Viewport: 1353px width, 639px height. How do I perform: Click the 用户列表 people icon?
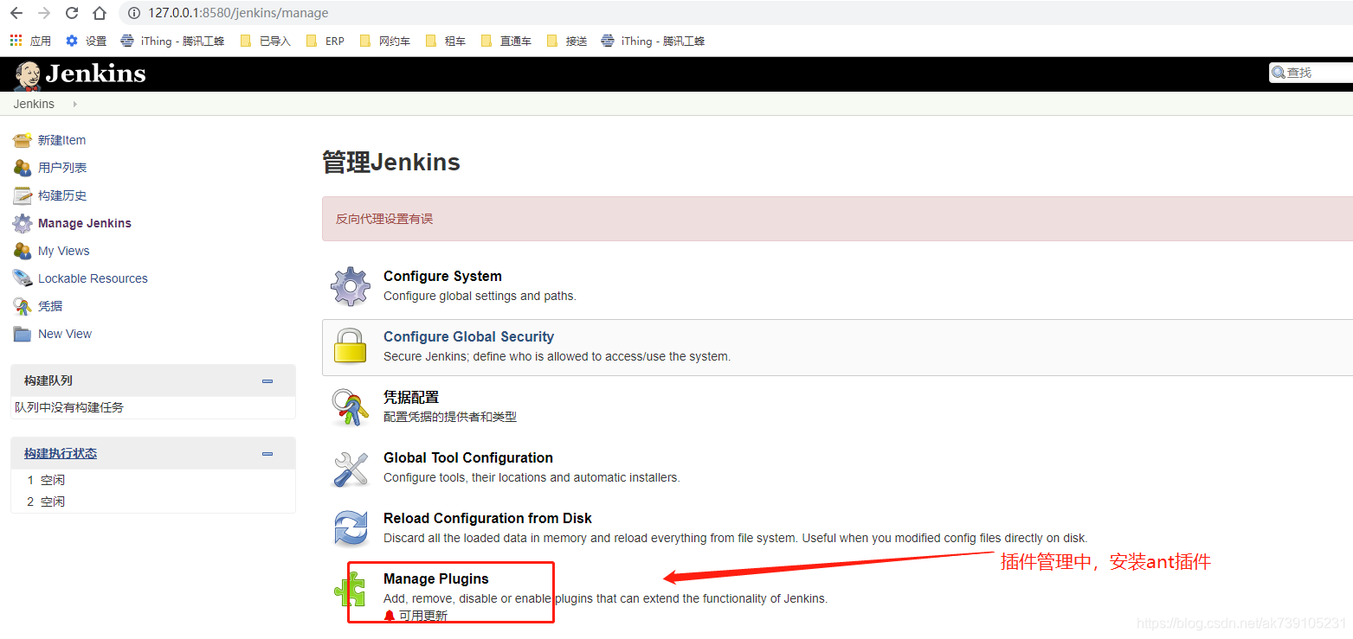23,168
